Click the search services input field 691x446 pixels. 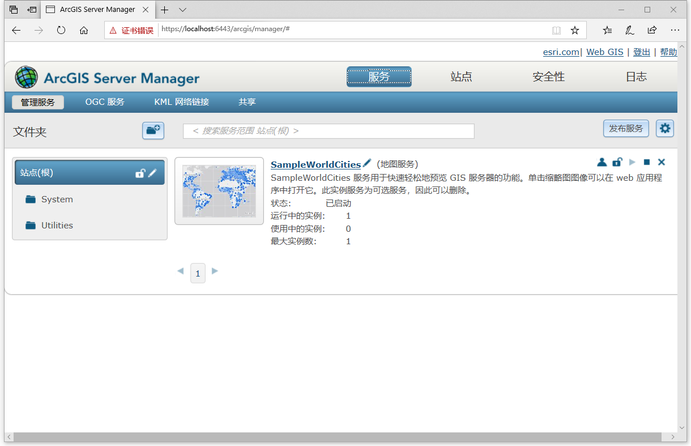(x=329, y=131)
